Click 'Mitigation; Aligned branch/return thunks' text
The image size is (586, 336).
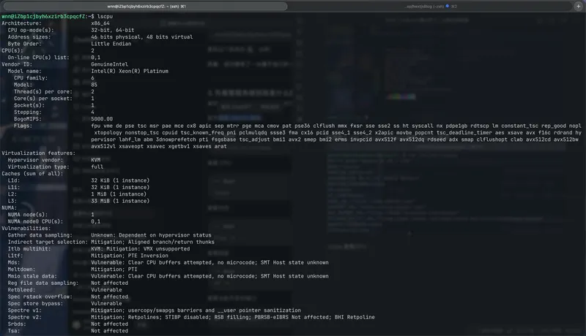click(153, 242)
